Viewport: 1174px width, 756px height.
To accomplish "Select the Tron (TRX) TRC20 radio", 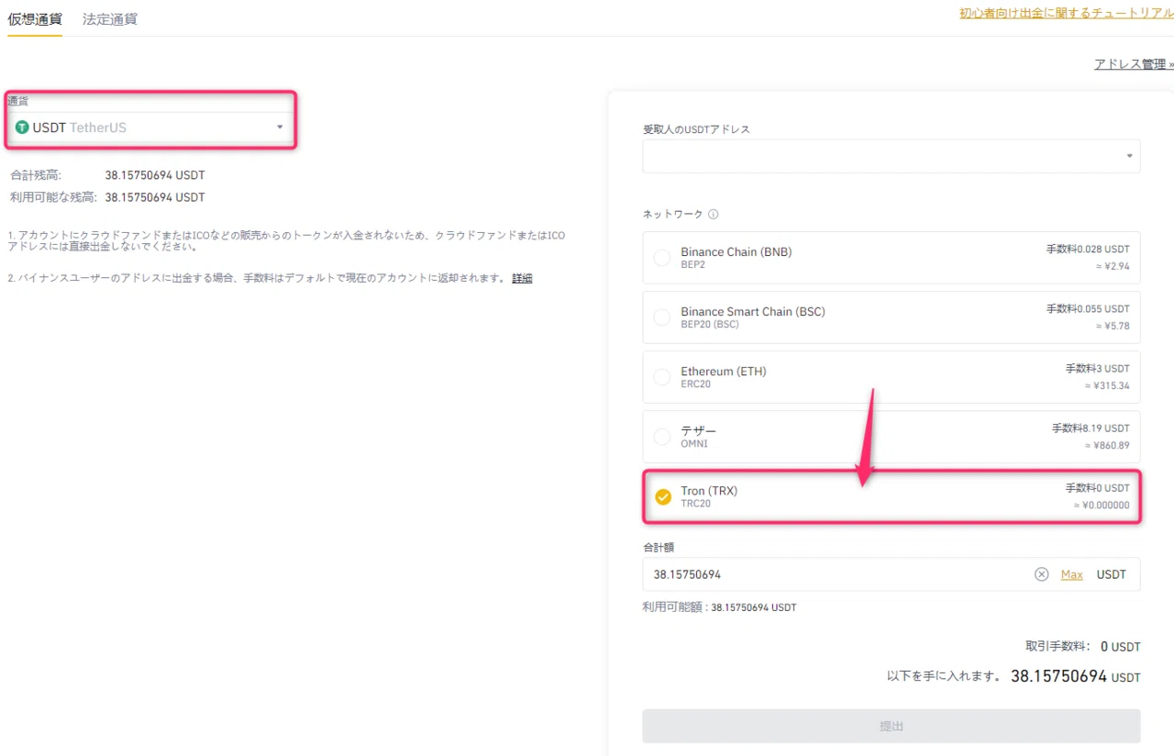I will (x=663, y=496).
